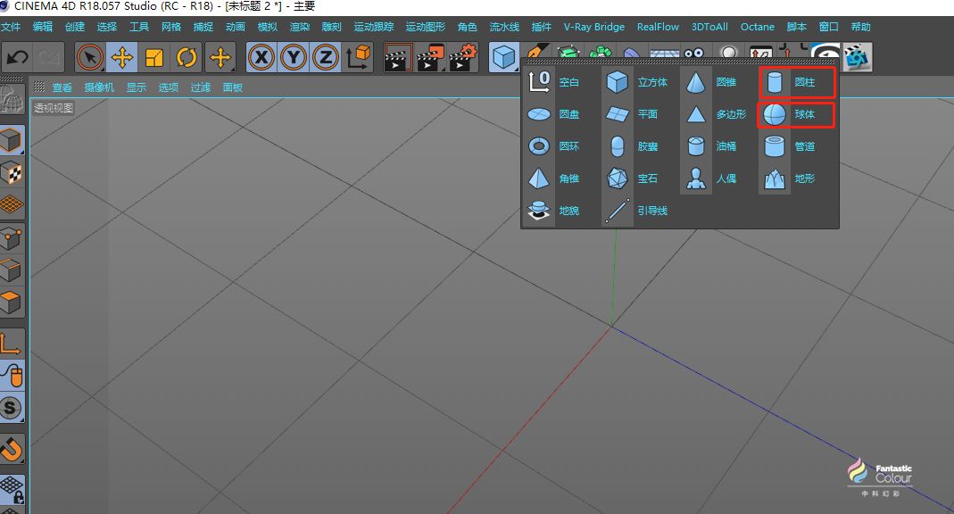Open viewport 摄像机 menu
This screenshot has width=954, height=514.
(99, 87)
